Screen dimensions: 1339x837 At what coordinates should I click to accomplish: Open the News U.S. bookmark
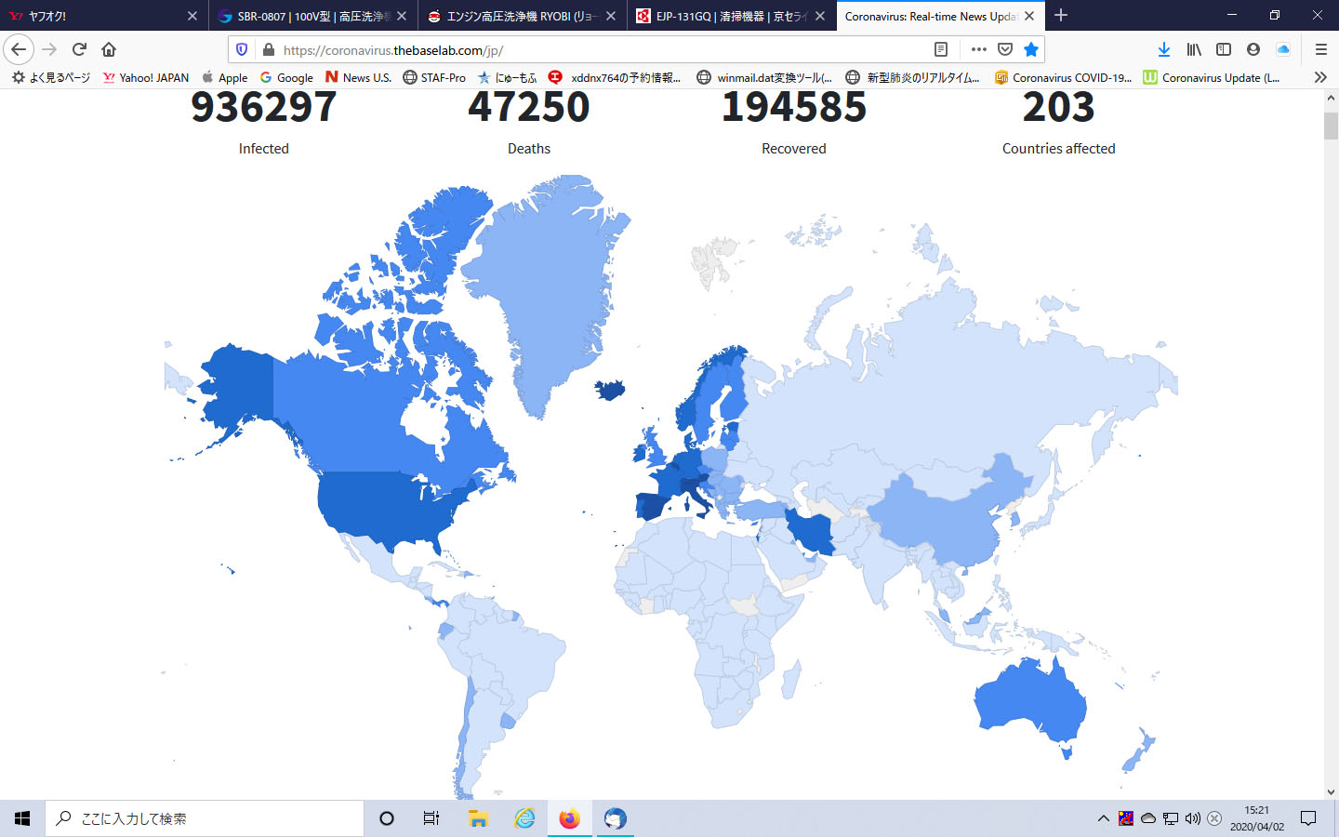[x=358, y=77]
